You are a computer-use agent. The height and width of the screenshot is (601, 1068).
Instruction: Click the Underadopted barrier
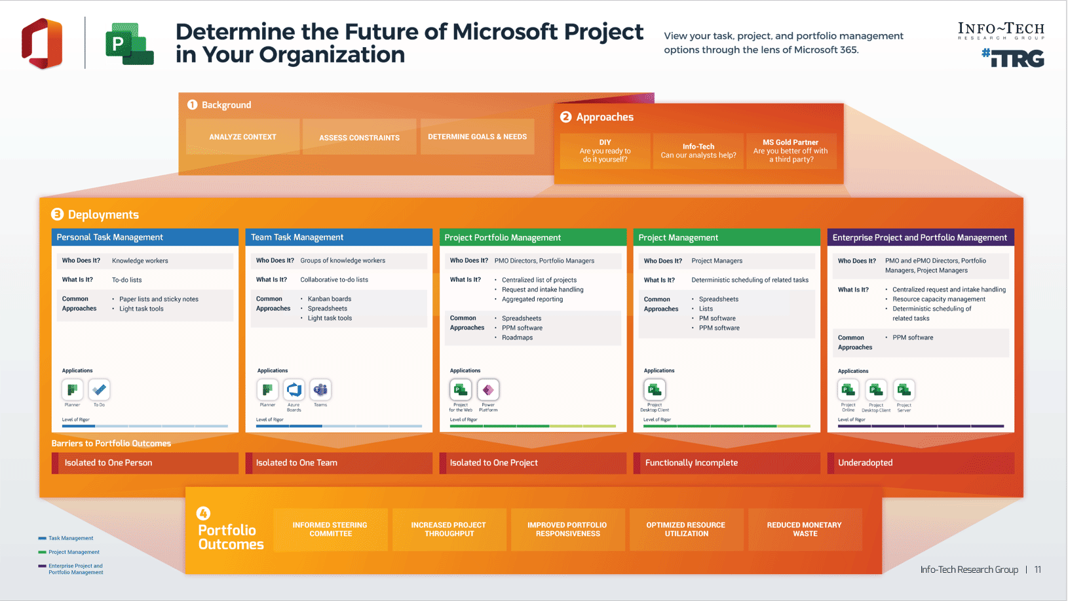921,463
